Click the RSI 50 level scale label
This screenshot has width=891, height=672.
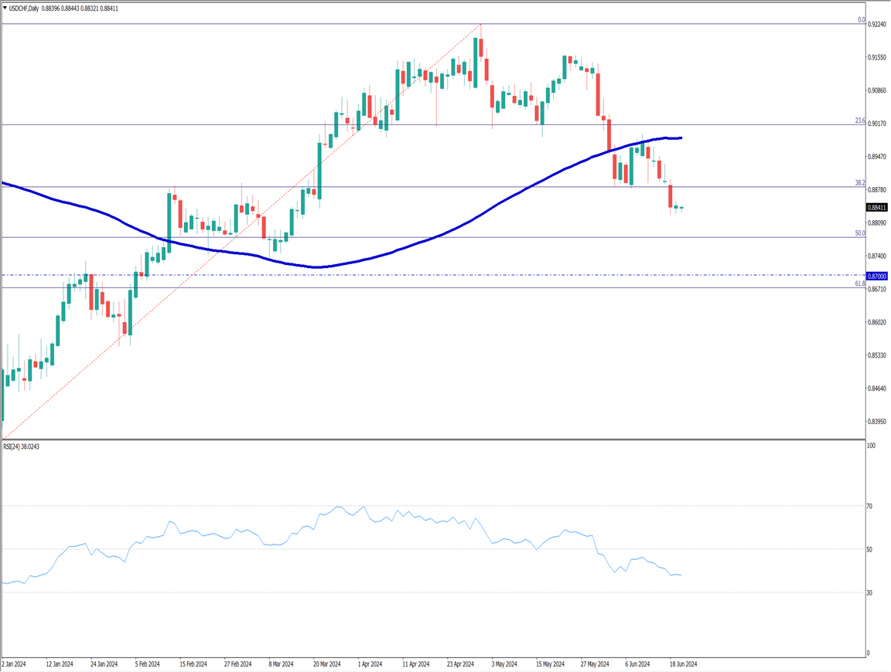[x=870, y=549]
